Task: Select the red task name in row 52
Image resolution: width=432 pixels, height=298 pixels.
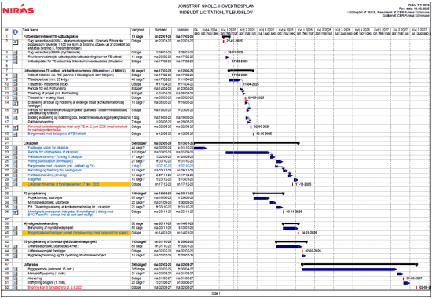Action: 55,288
